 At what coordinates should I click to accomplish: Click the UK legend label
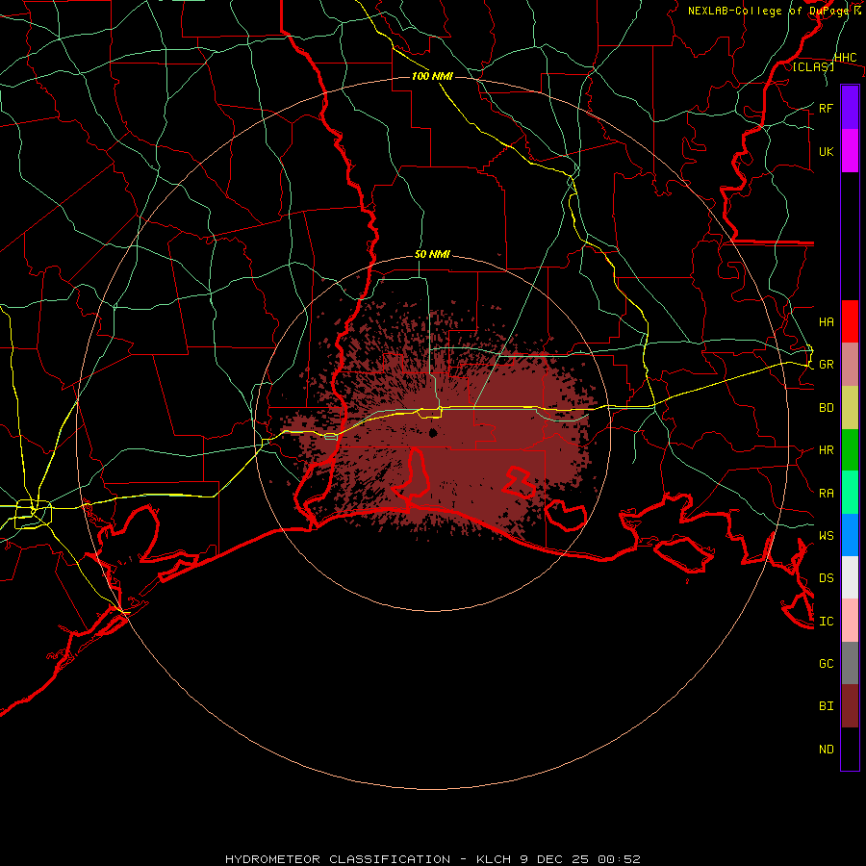coord(826,151)
